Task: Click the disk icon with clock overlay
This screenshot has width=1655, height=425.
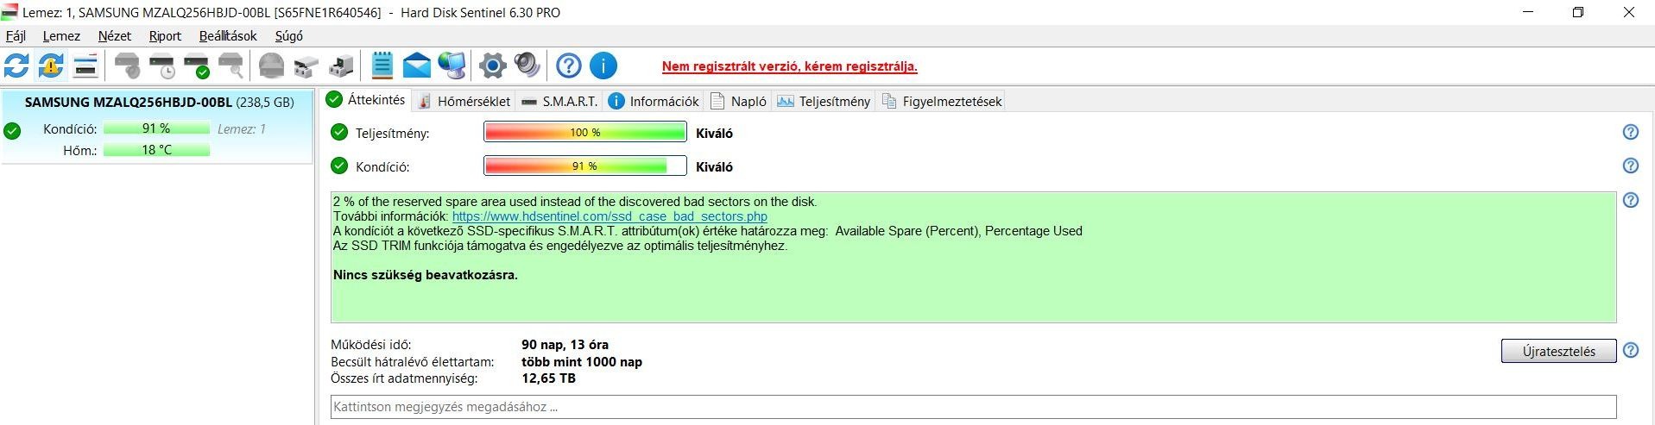Action: pos(162,66)
